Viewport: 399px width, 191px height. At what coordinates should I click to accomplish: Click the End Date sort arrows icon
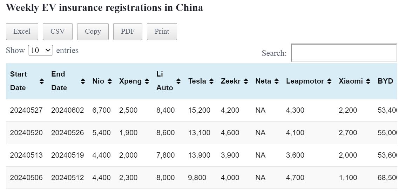[83, 81]
